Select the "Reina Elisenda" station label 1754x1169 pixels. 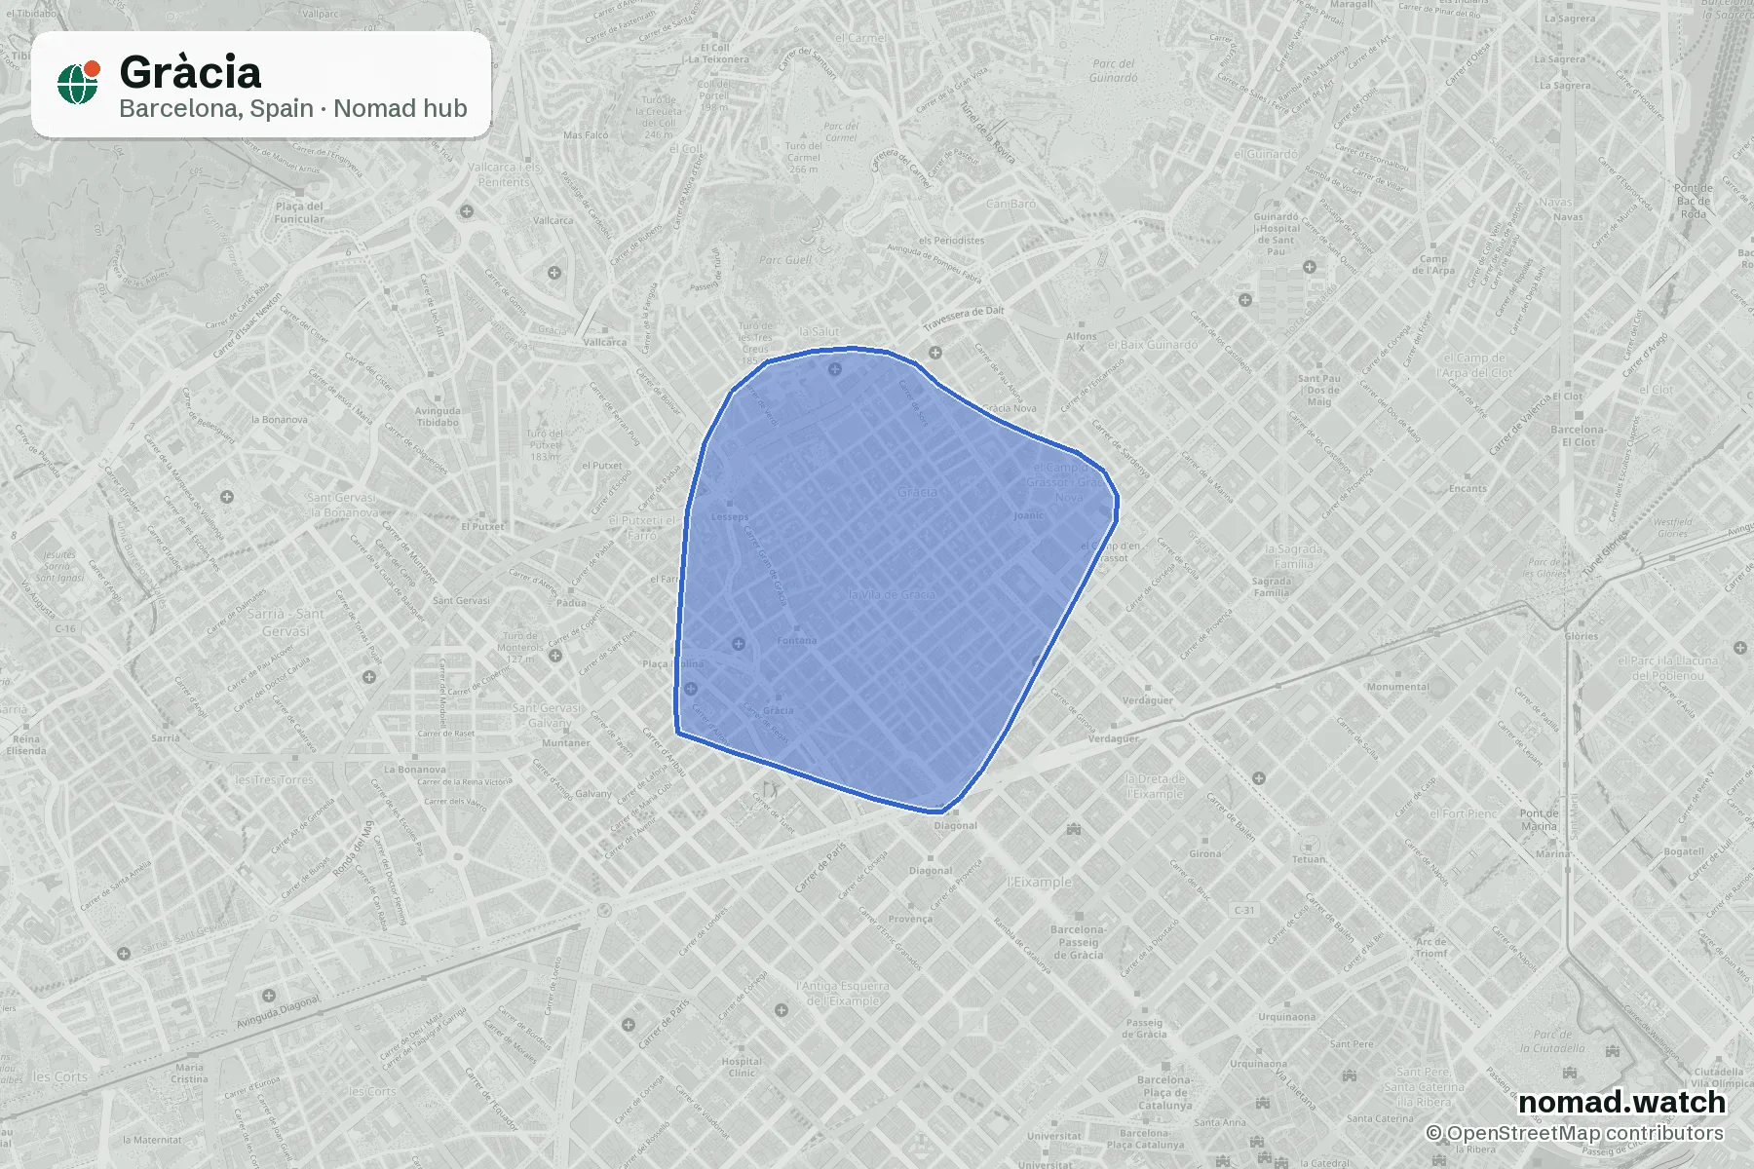(x=26, y=745)
